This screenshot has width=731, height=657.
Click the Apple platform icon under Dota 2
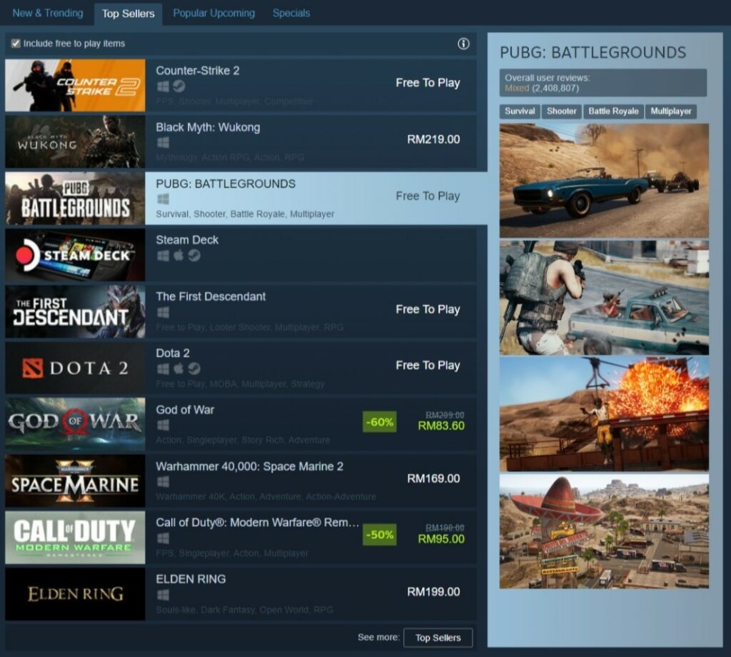click(x=178, y=368)
